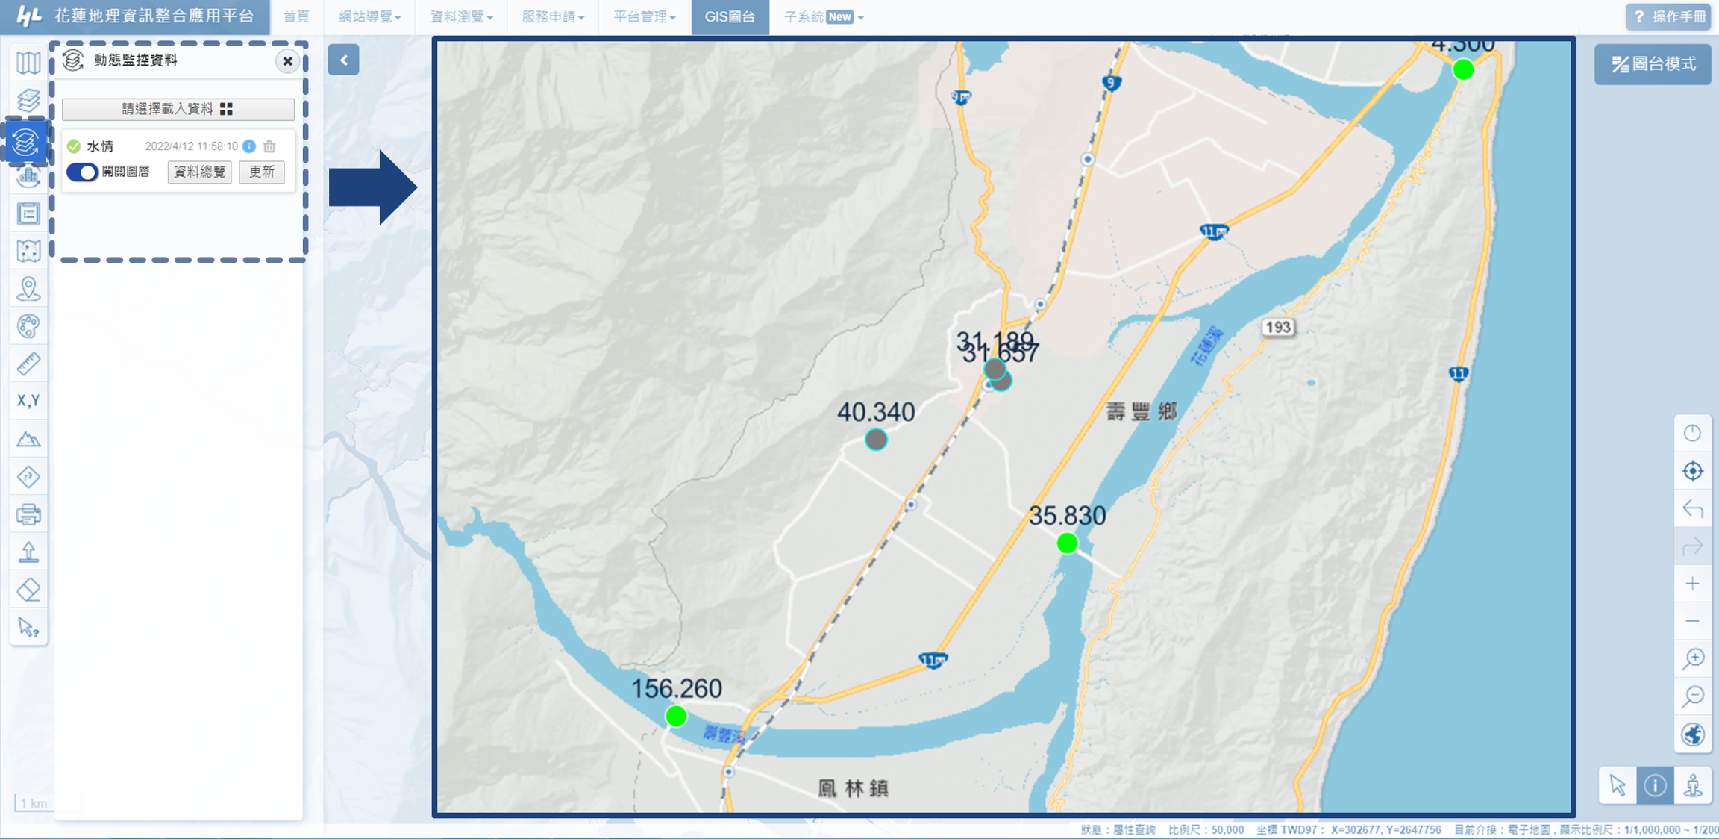This screenshot has width=1719, height=839.
Task: Delete the 水情 layer with trash icon
Action: [269, 146]
